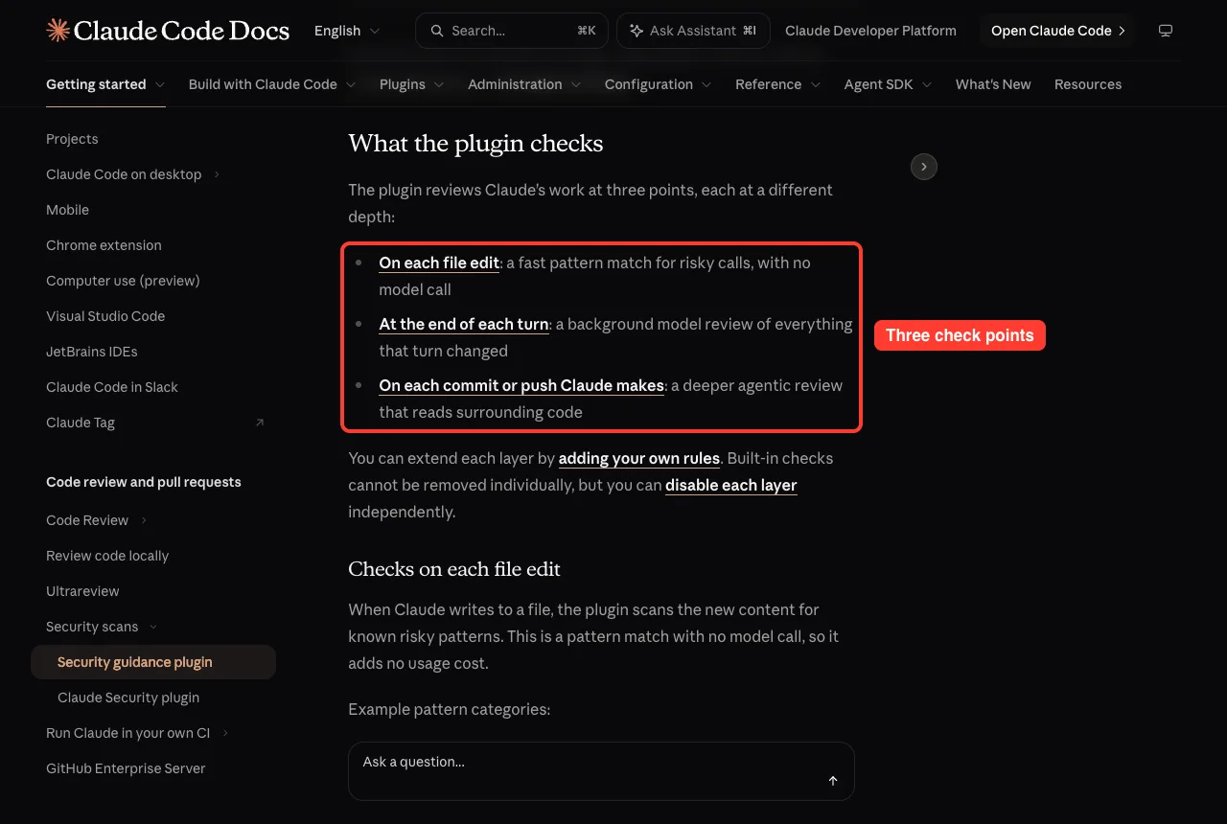This screenshot has height=824, width=1227.
Task: Open GitHub Enterprise Server sidebar page
Action: pos(126,768)
